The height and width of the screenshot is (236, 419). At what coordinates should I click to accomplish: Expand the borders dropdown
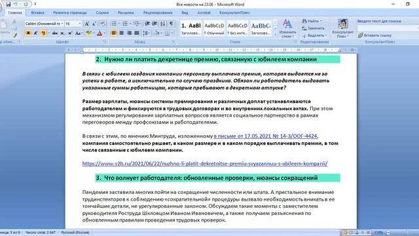(172, 33)
